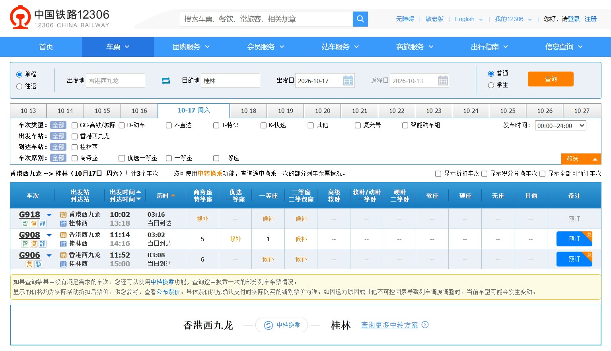Viewport: 611px width, 351px height.
Task: Expand G908 train stops arrow
Action: tap(49, 235)
